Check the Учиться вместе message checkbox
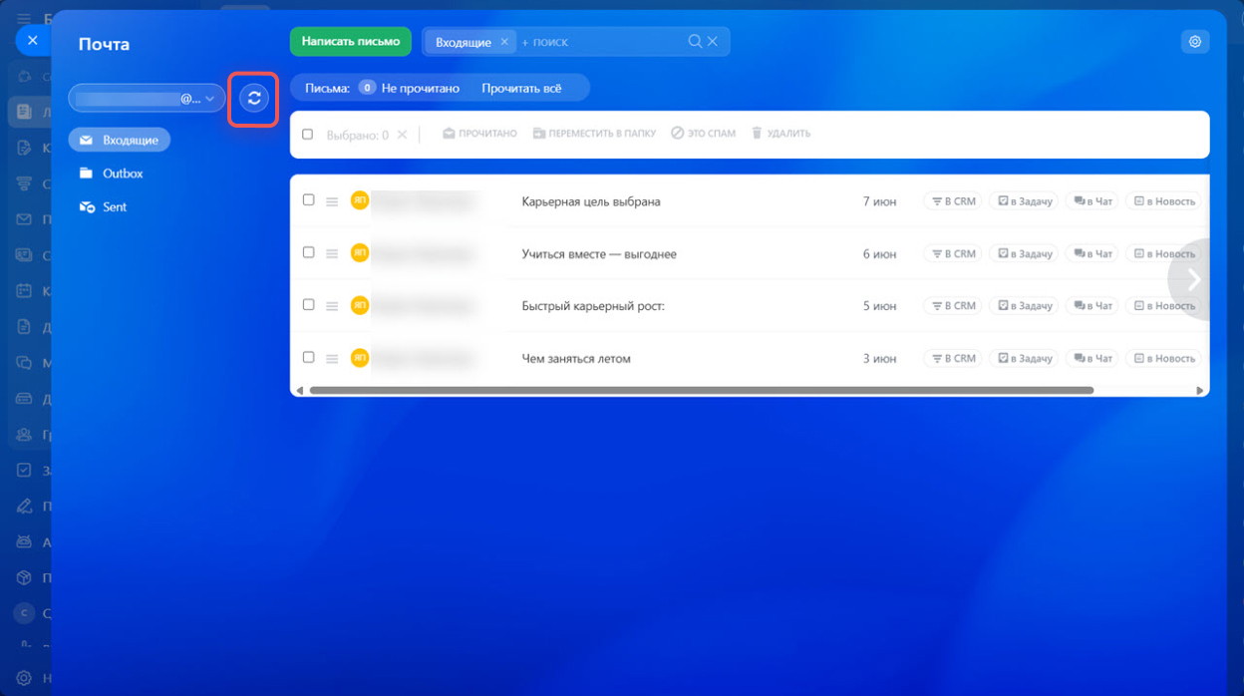The image size is (1244, 696). (x=308, y=252)
